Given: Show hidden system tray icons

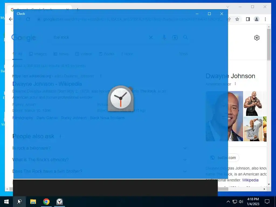Looking at the screenshot, I should (x=228, y=202).
